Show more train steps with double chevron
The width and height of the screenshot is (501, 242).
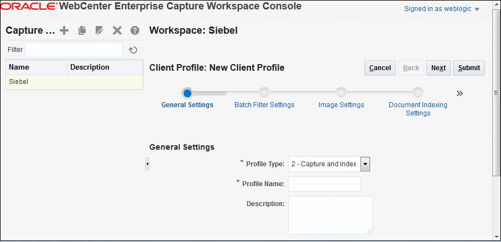coord(459,93)
